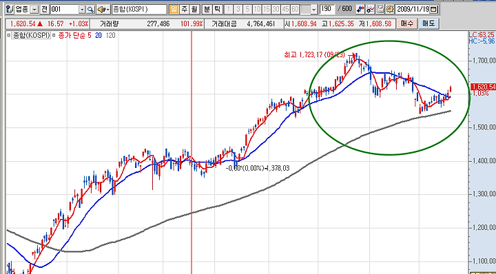Click the 1,378.03 chart annotation
Viewport: 496px width, 274px height.
click(278, 169)
